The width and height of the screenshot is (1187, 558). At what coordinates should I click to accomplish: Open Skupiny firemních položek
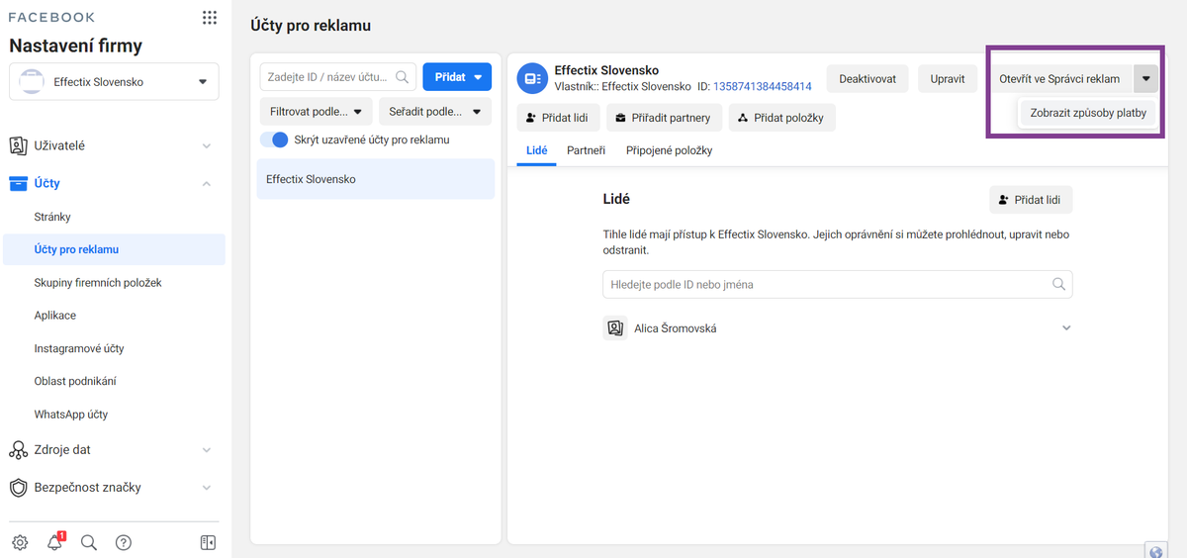click(97, 282)
